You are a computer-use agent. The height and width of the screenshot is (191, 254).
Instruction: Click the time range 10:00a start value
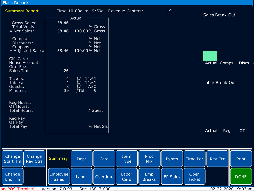(x=75, y=11)
